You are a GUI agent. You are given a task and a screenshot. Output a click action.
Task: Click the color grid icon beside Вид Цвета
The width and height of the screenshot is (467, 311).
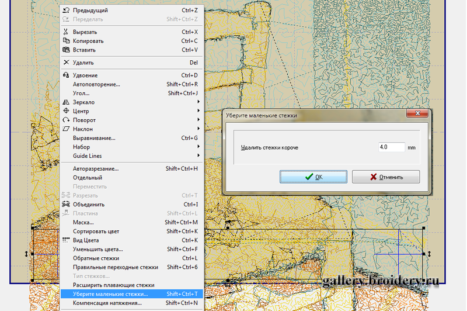[x=66, y=240]
